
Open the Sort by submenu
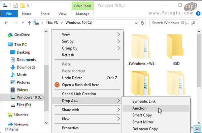pos(88,41)
